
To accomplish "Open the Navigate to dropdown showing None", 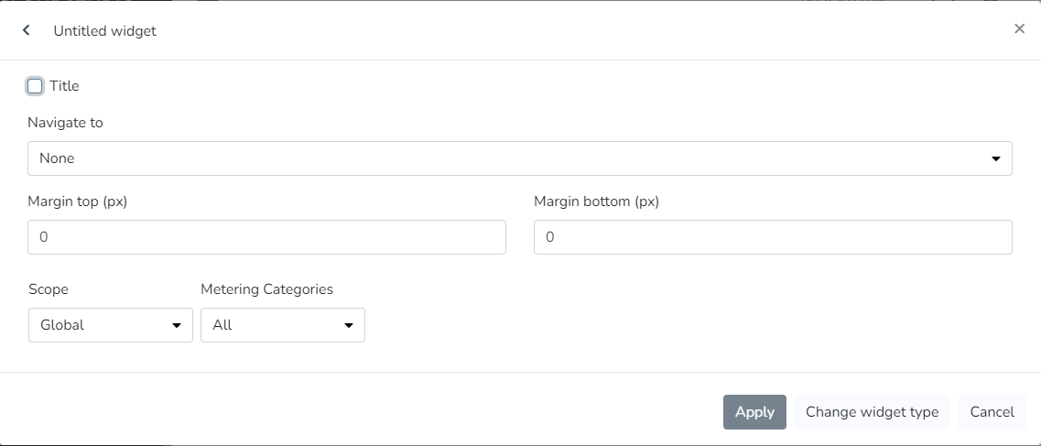I will click(x=519, y=158).
